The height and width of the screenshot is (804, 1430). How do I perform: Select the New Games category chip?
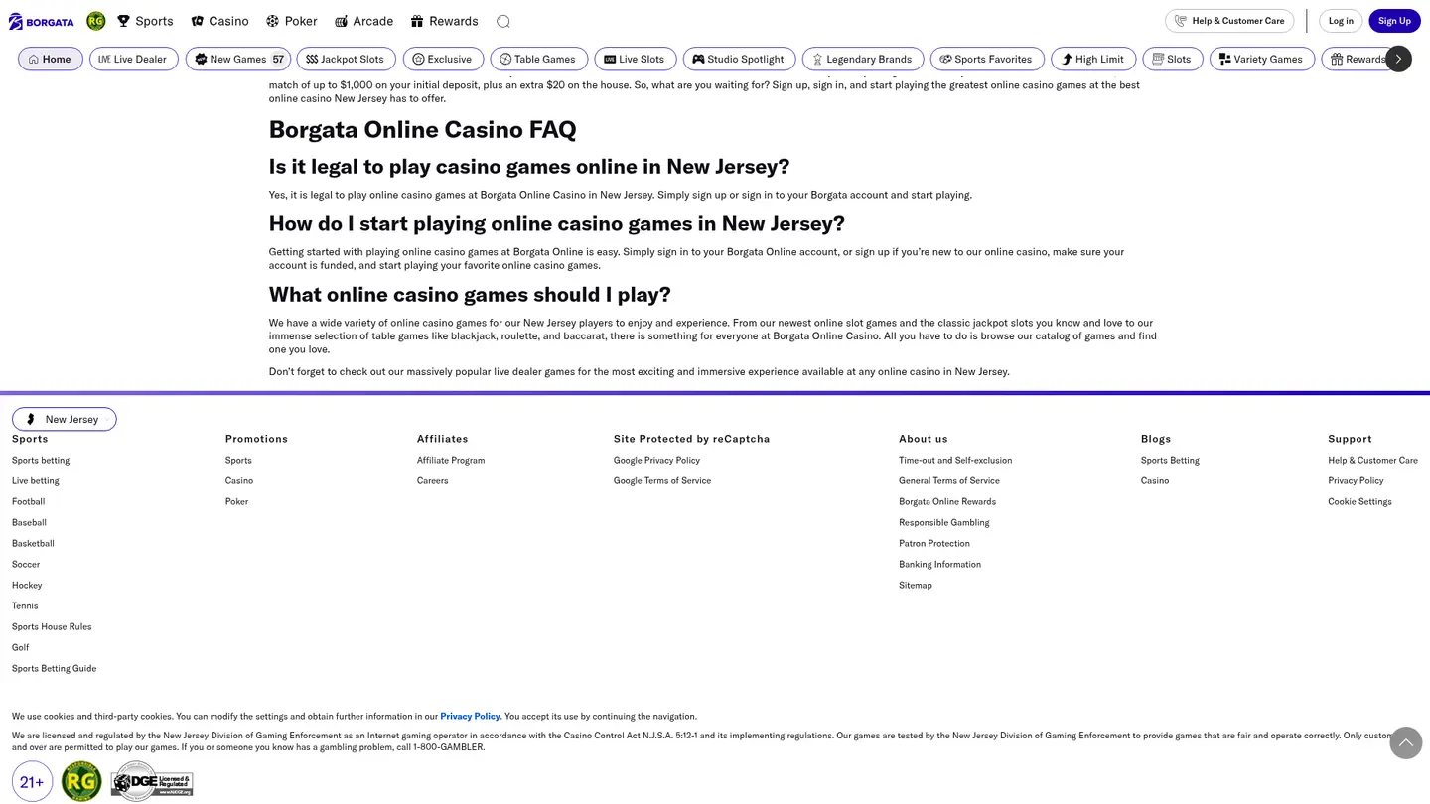[x=238, y=59]
